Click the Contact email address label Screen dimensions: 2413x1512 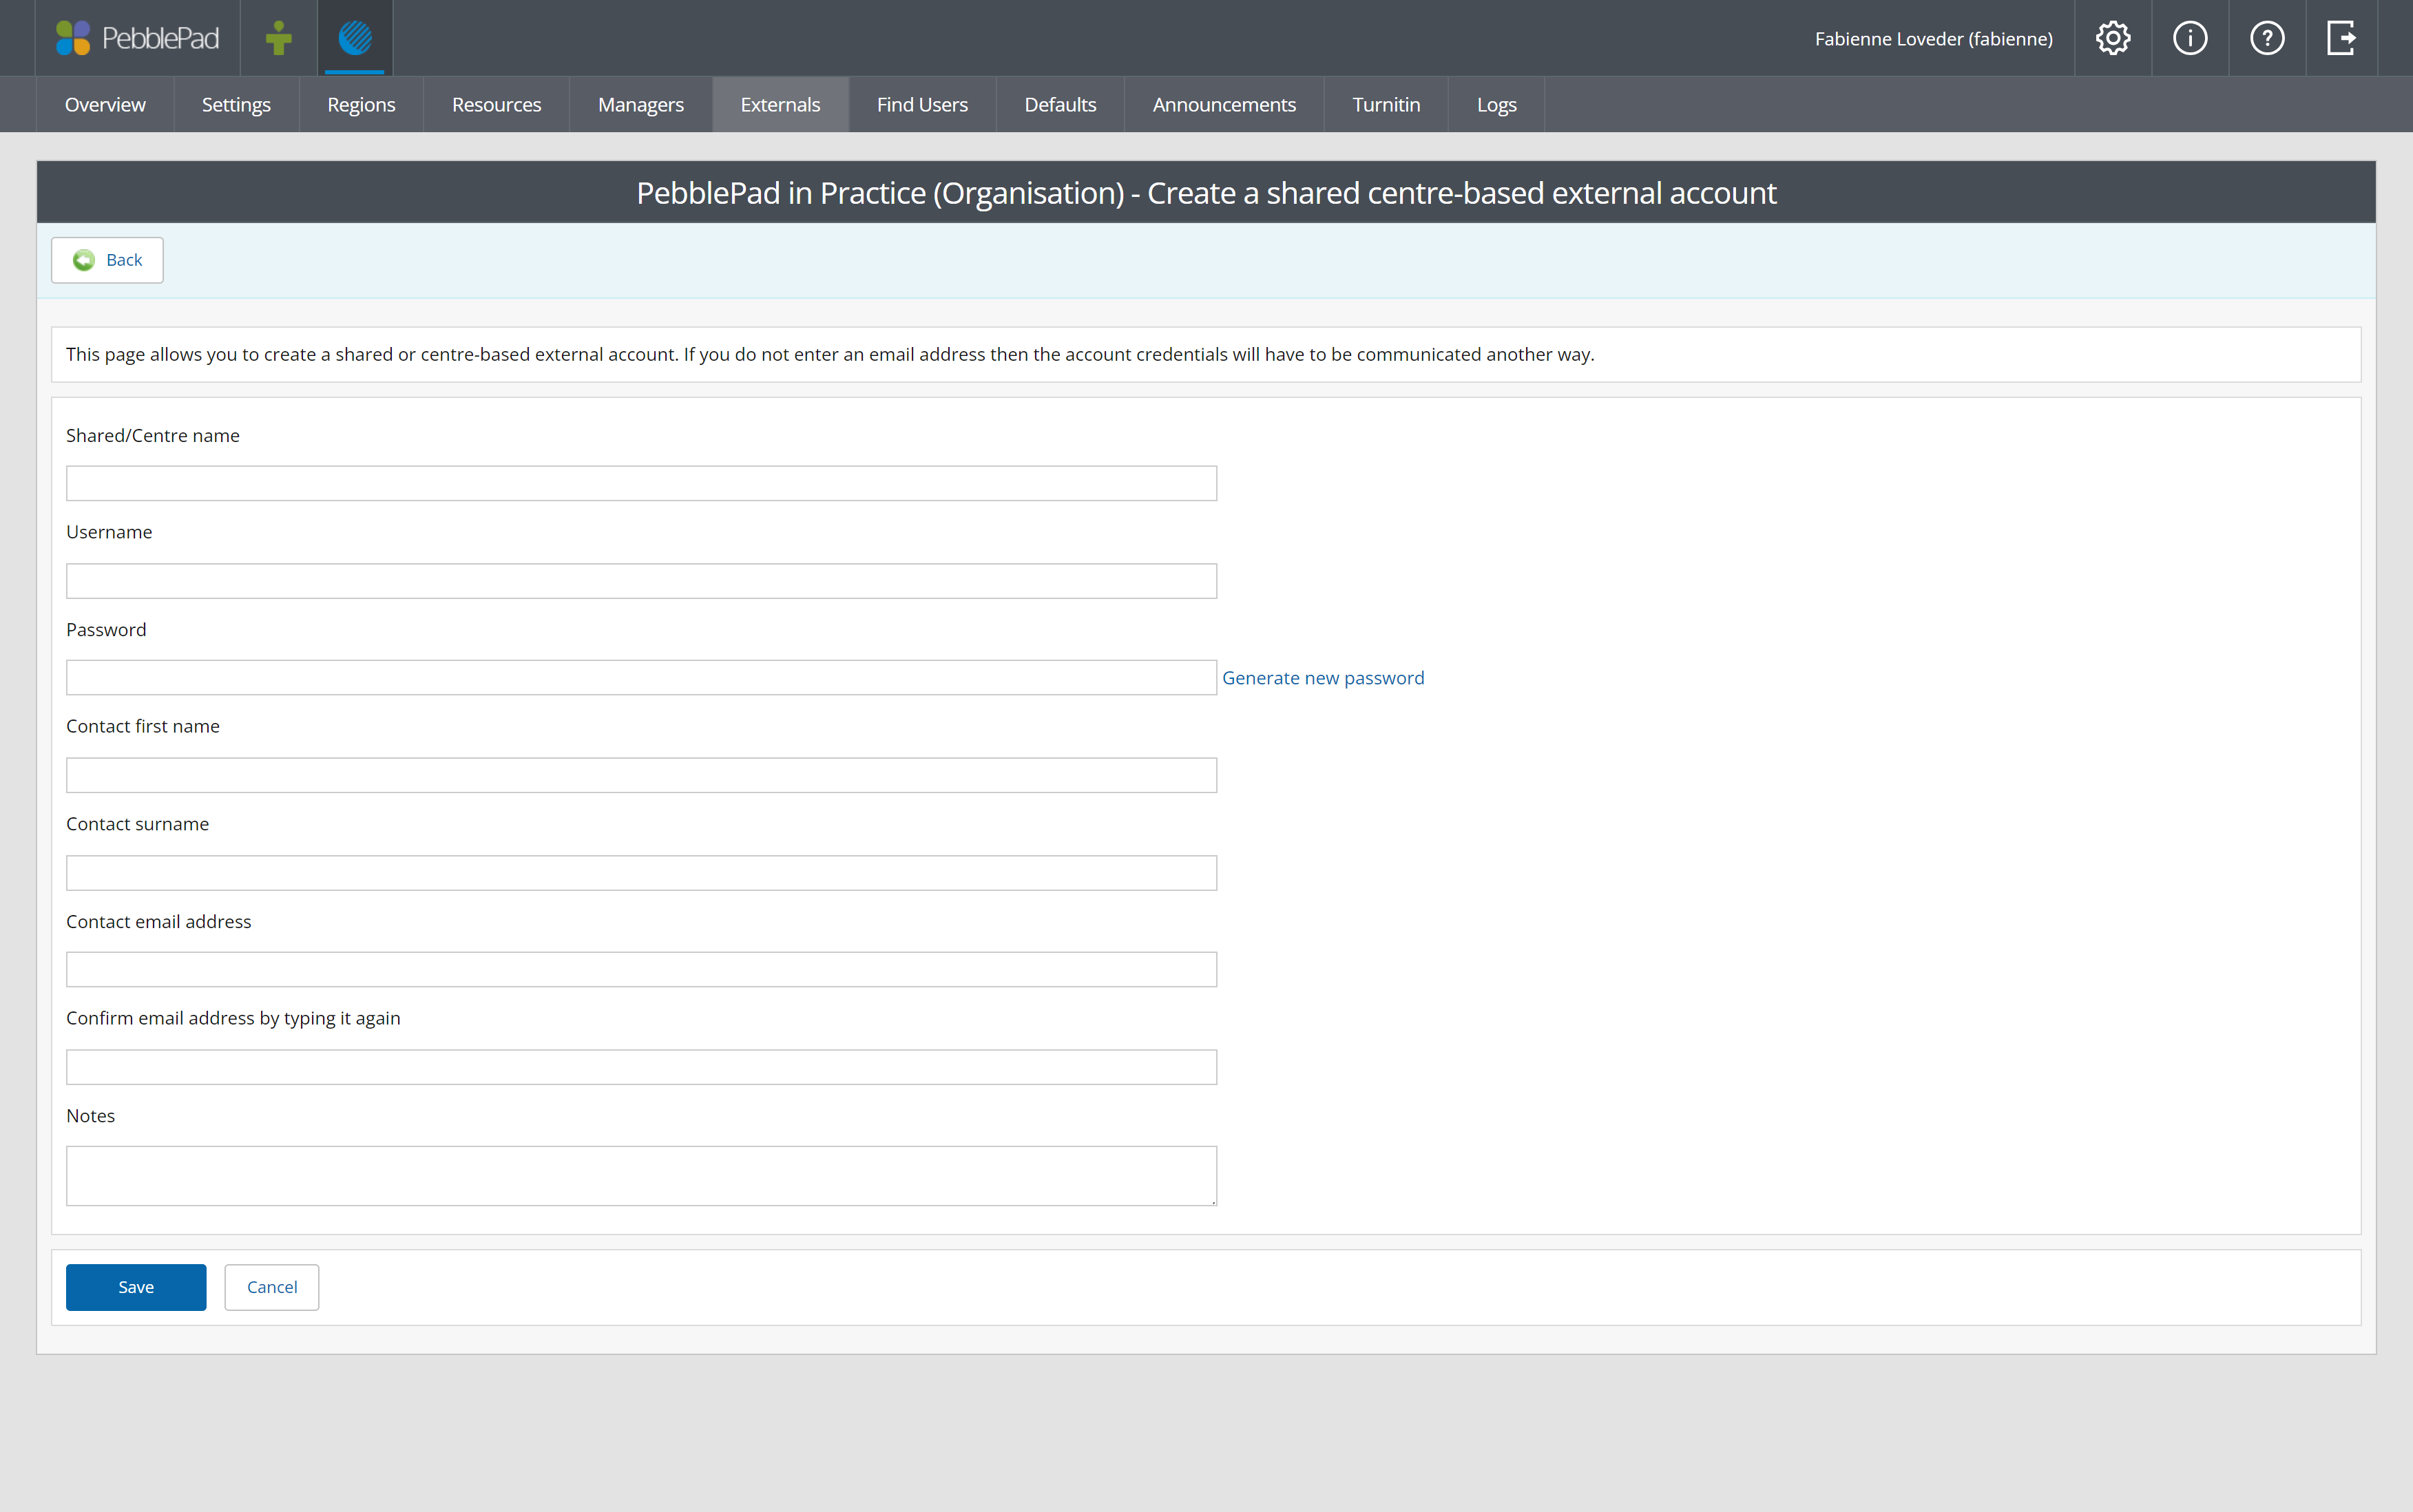click(x=159, y=921)
